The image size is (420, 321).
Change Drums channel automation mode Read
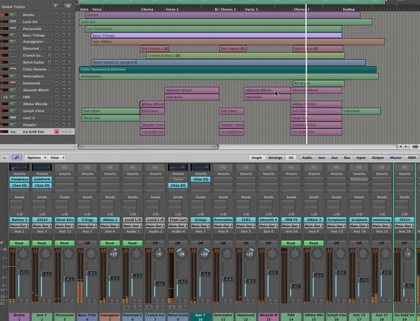pos(19,243)
